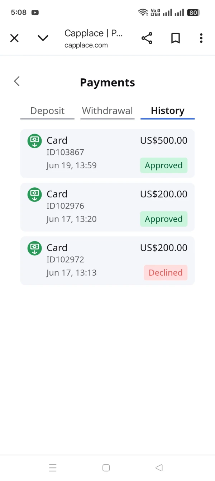Collapse the browser using the down chevron
The height and width of the screenshot is (481, 215).
(43, 38)
